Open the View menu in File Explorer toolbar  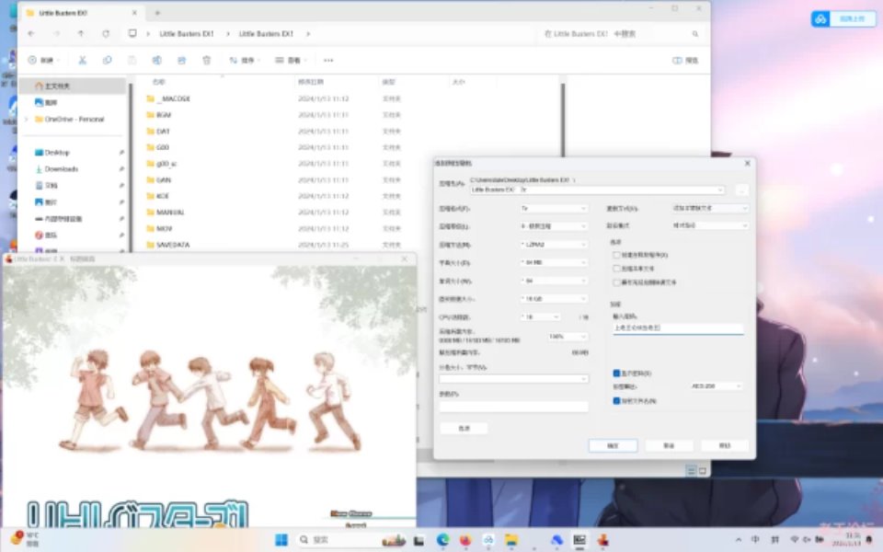click(x=290, y=61)
